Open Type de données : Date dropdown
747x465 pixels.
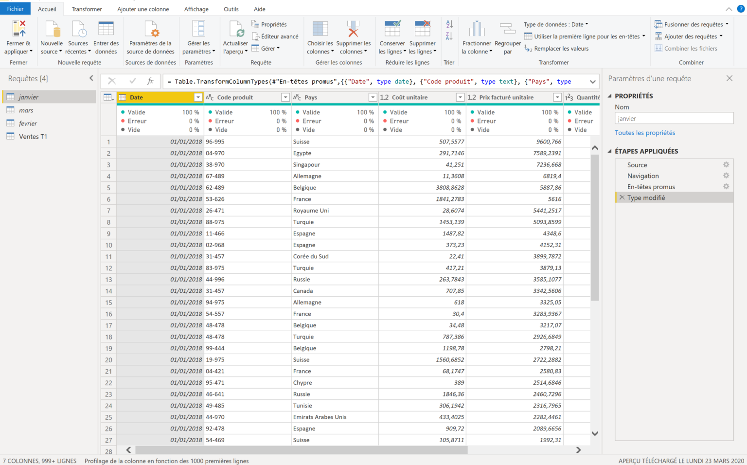[556, 24]
